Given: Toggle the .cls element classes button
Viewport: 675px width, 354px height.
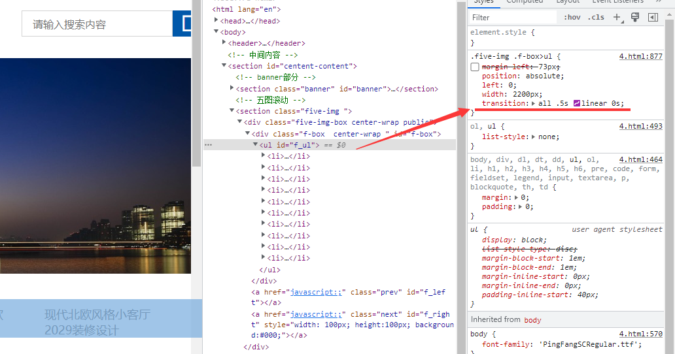Looking at the screenshot, I should pos(597,18).
